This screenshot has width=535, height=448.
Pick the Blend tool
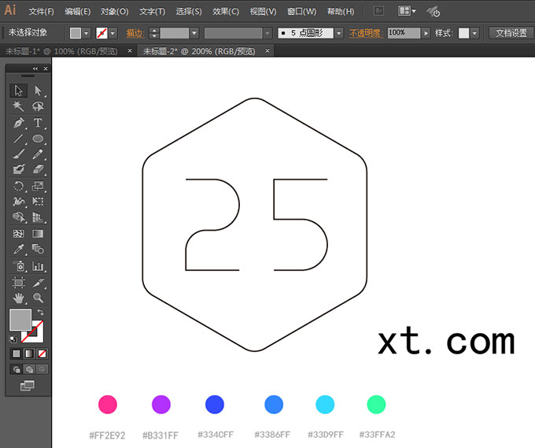(38, 249)
